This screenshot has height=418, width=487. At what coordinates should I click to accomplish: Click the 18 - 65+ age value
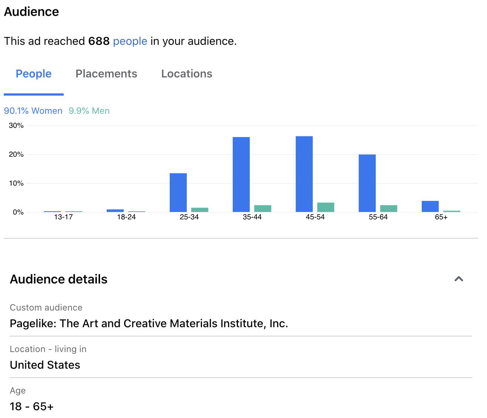tap(32, 407)
